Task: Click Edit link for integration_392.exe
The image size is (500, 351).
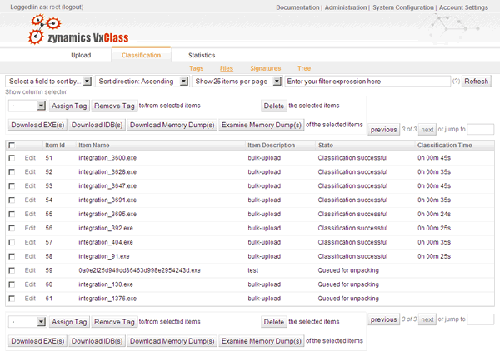Action: pos(30,228)
